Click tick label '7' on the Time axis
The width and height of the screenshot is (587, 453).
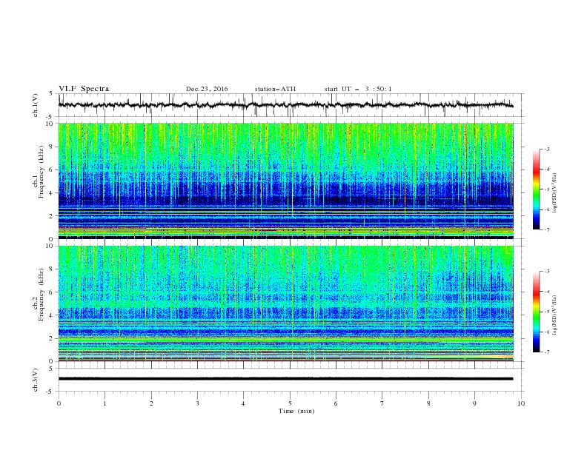[x=382, y=403]
